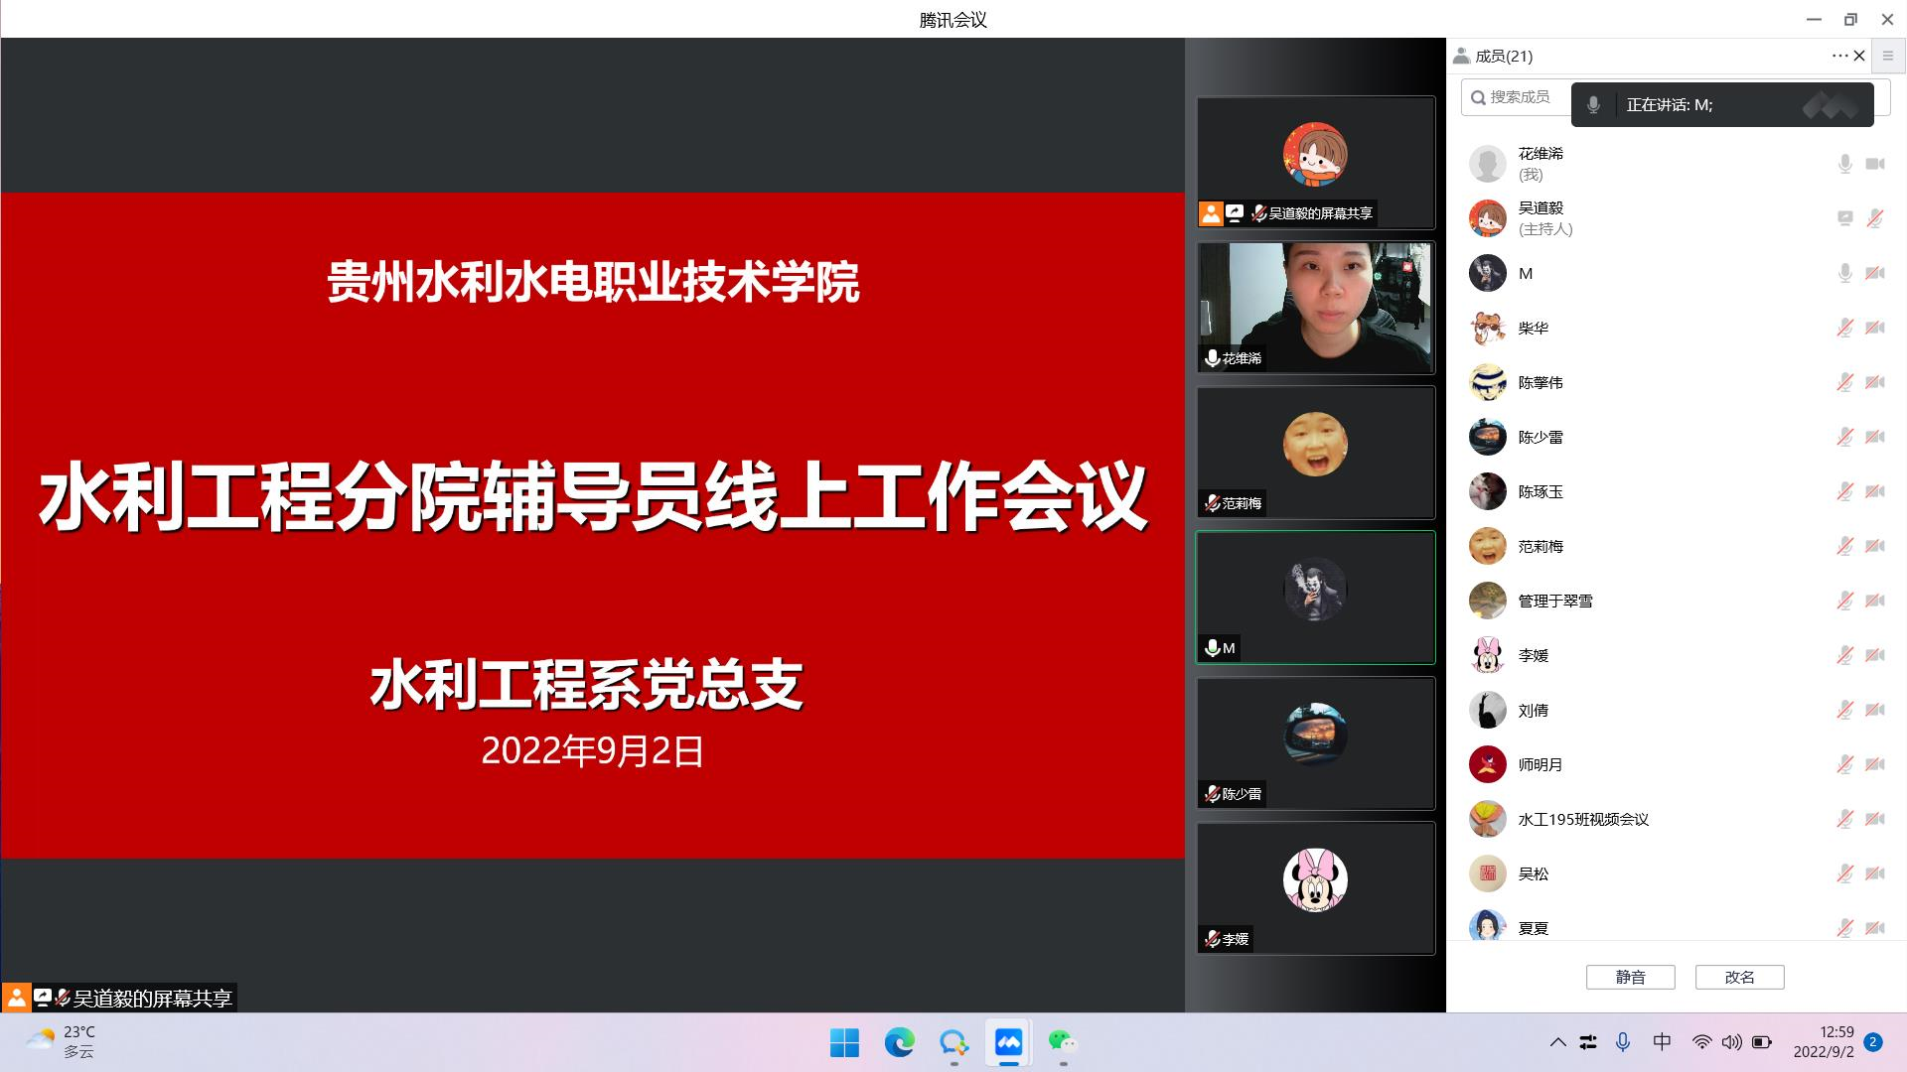1907x1072 pixels.
Task: Select member 水工195班视频会议 in the list
Action: 1677,819
